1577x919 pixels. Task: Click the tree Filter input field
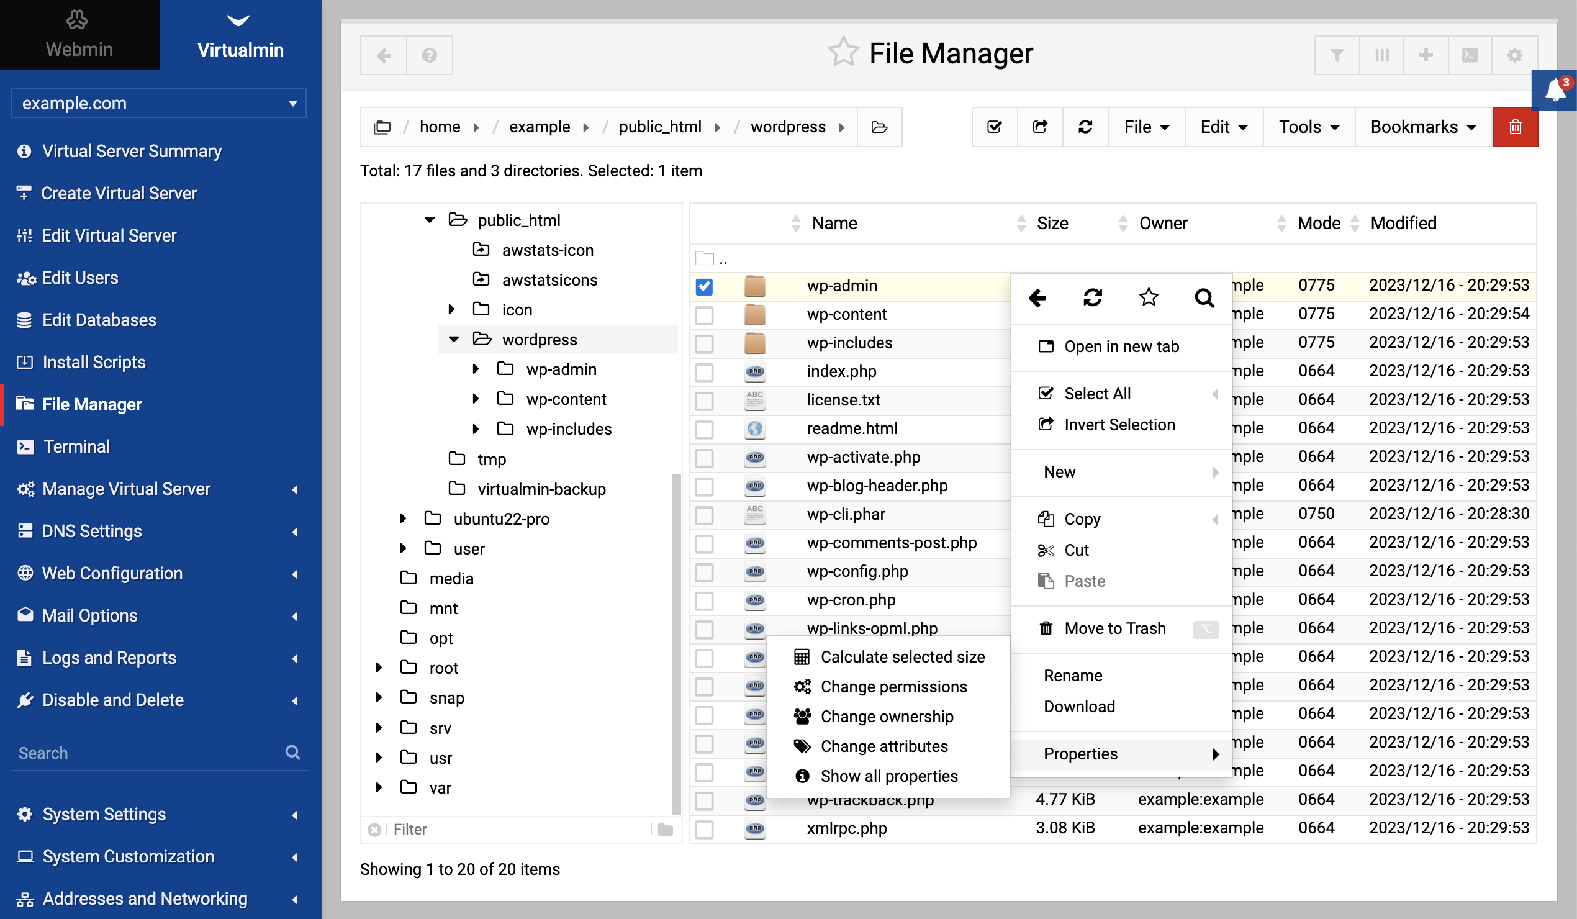(520, 830)
